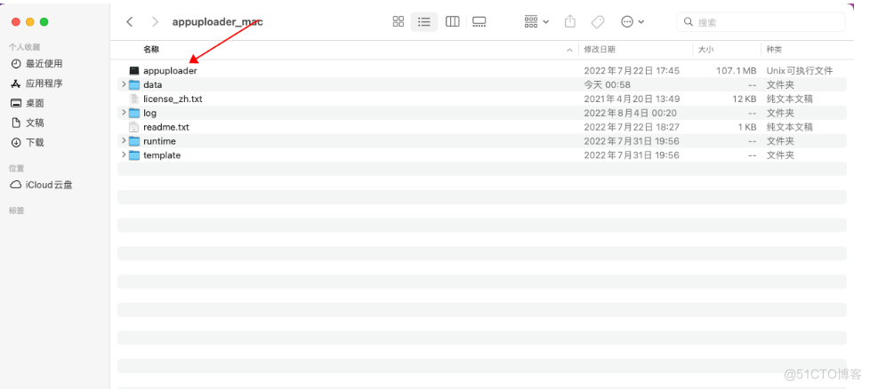Viewport: 870px width, 389px height.
Task: Open 桌面 in the sidebar
Action: pyautogui.click(x=28, y=103)
